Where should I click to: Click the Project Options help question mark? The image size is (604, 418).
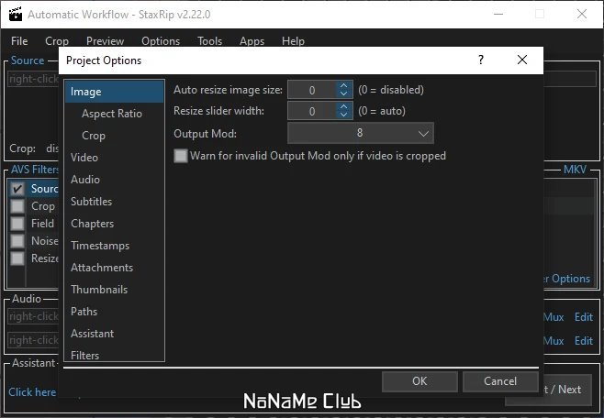pos(480,60)
